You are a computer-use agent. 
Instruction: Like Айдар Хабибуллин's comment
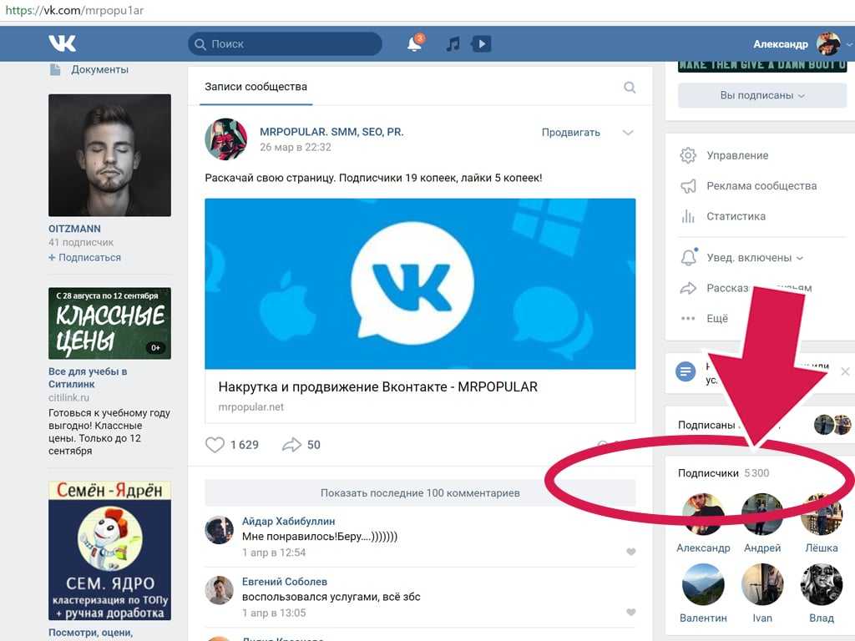click(x=631, y=553)
